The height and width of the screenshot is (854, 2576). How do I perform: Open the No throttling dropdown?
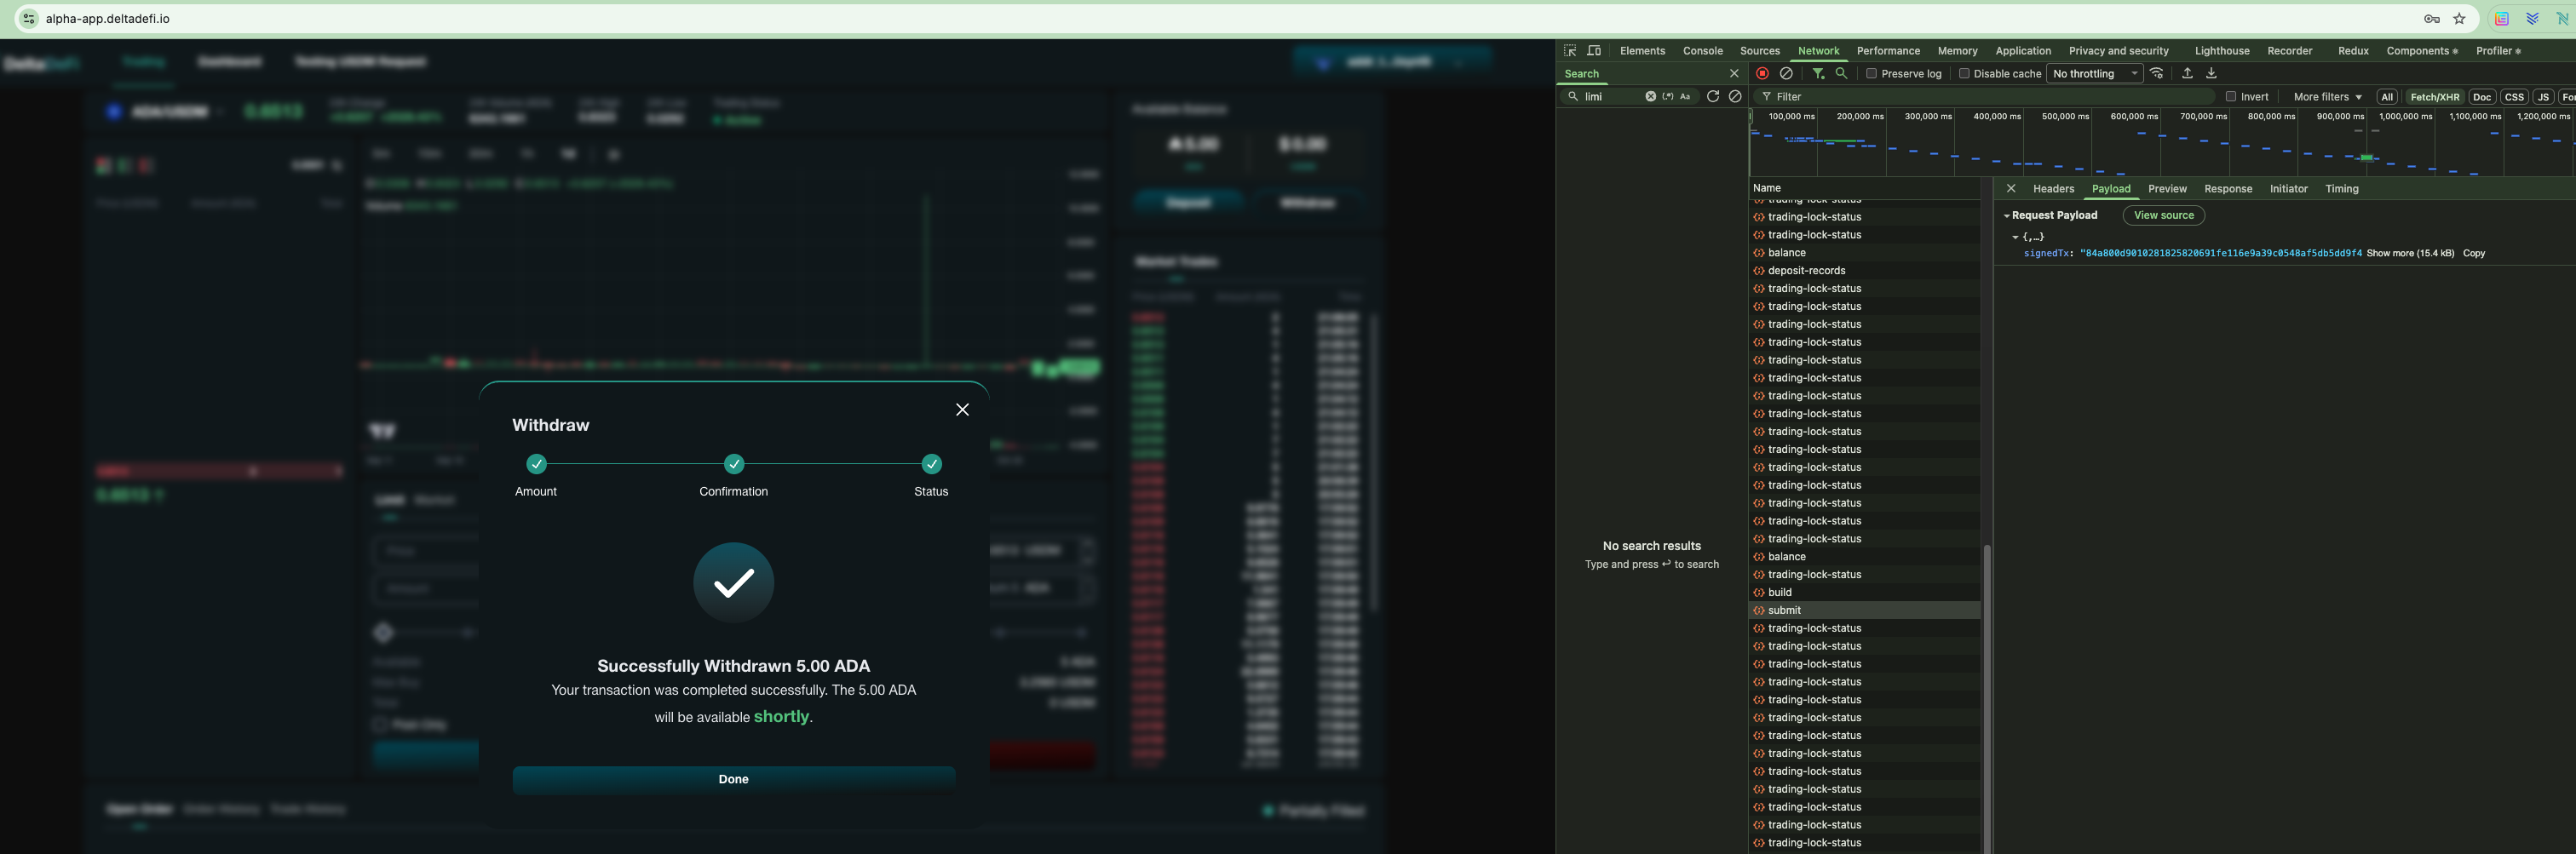tap(2094, 74)
